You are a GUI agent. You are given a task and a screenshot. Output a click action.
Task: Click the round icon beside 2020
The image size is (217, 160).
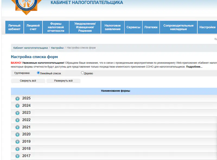pos(18,134)
